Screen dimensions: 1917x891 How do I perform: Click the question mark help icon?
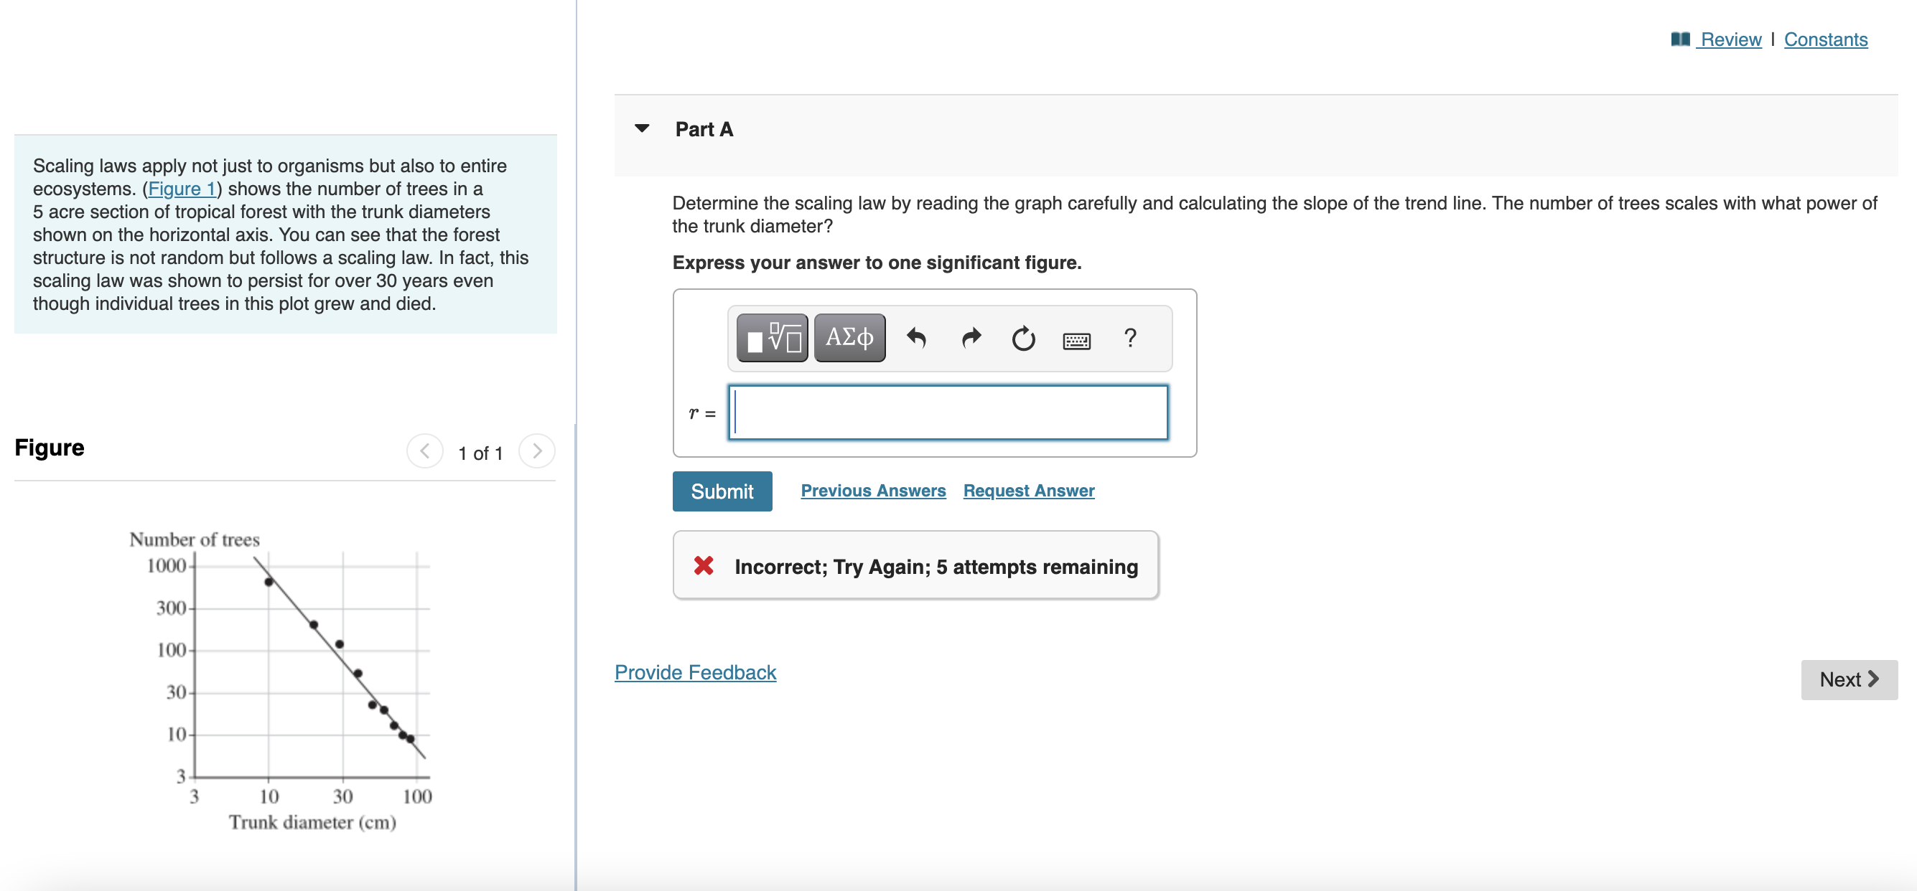click(x=1129, y=339)
